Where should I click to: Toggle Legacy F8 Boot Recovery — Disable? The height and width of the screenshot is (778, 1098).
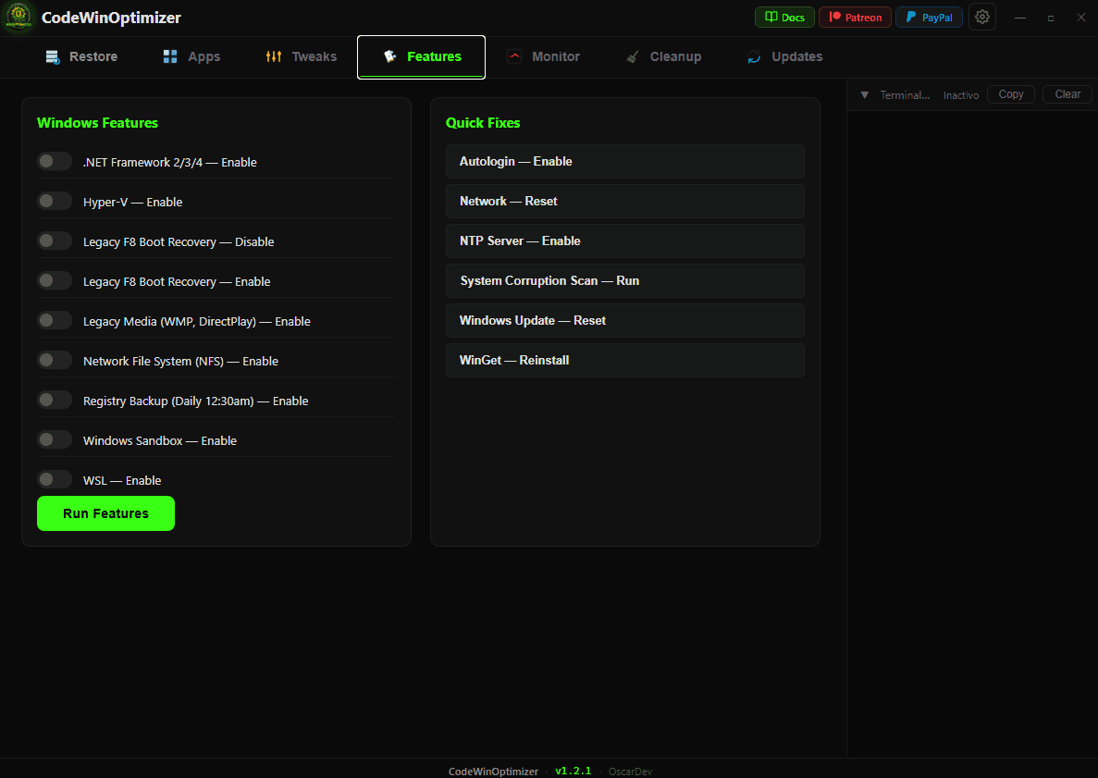coord(55,241)
